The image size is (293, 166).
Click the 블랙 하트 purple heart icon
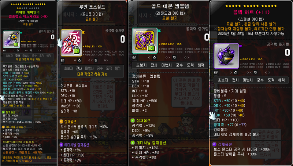226,56
